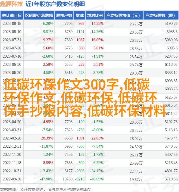The height and width of the screenshot is (192, 179).
Task: Click the 统计截止日 column header
Action: coord(12,16)
